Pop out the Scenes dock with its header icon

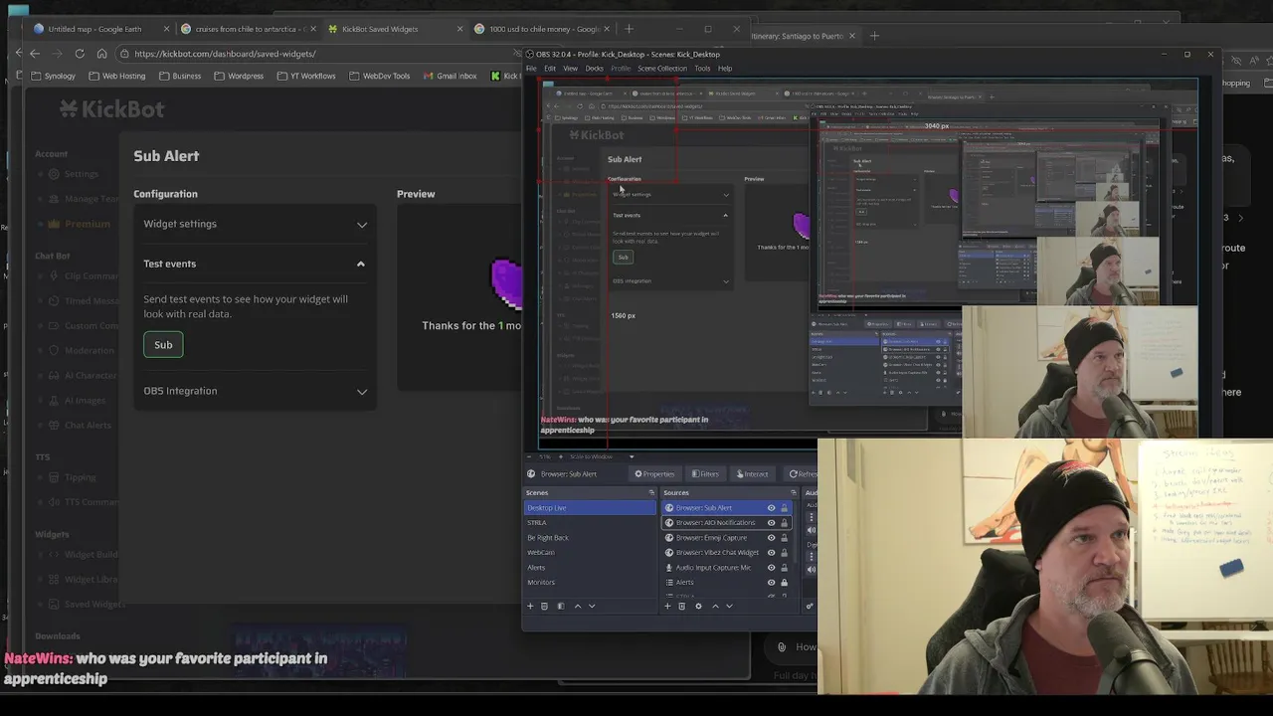(x=651, y=492)
